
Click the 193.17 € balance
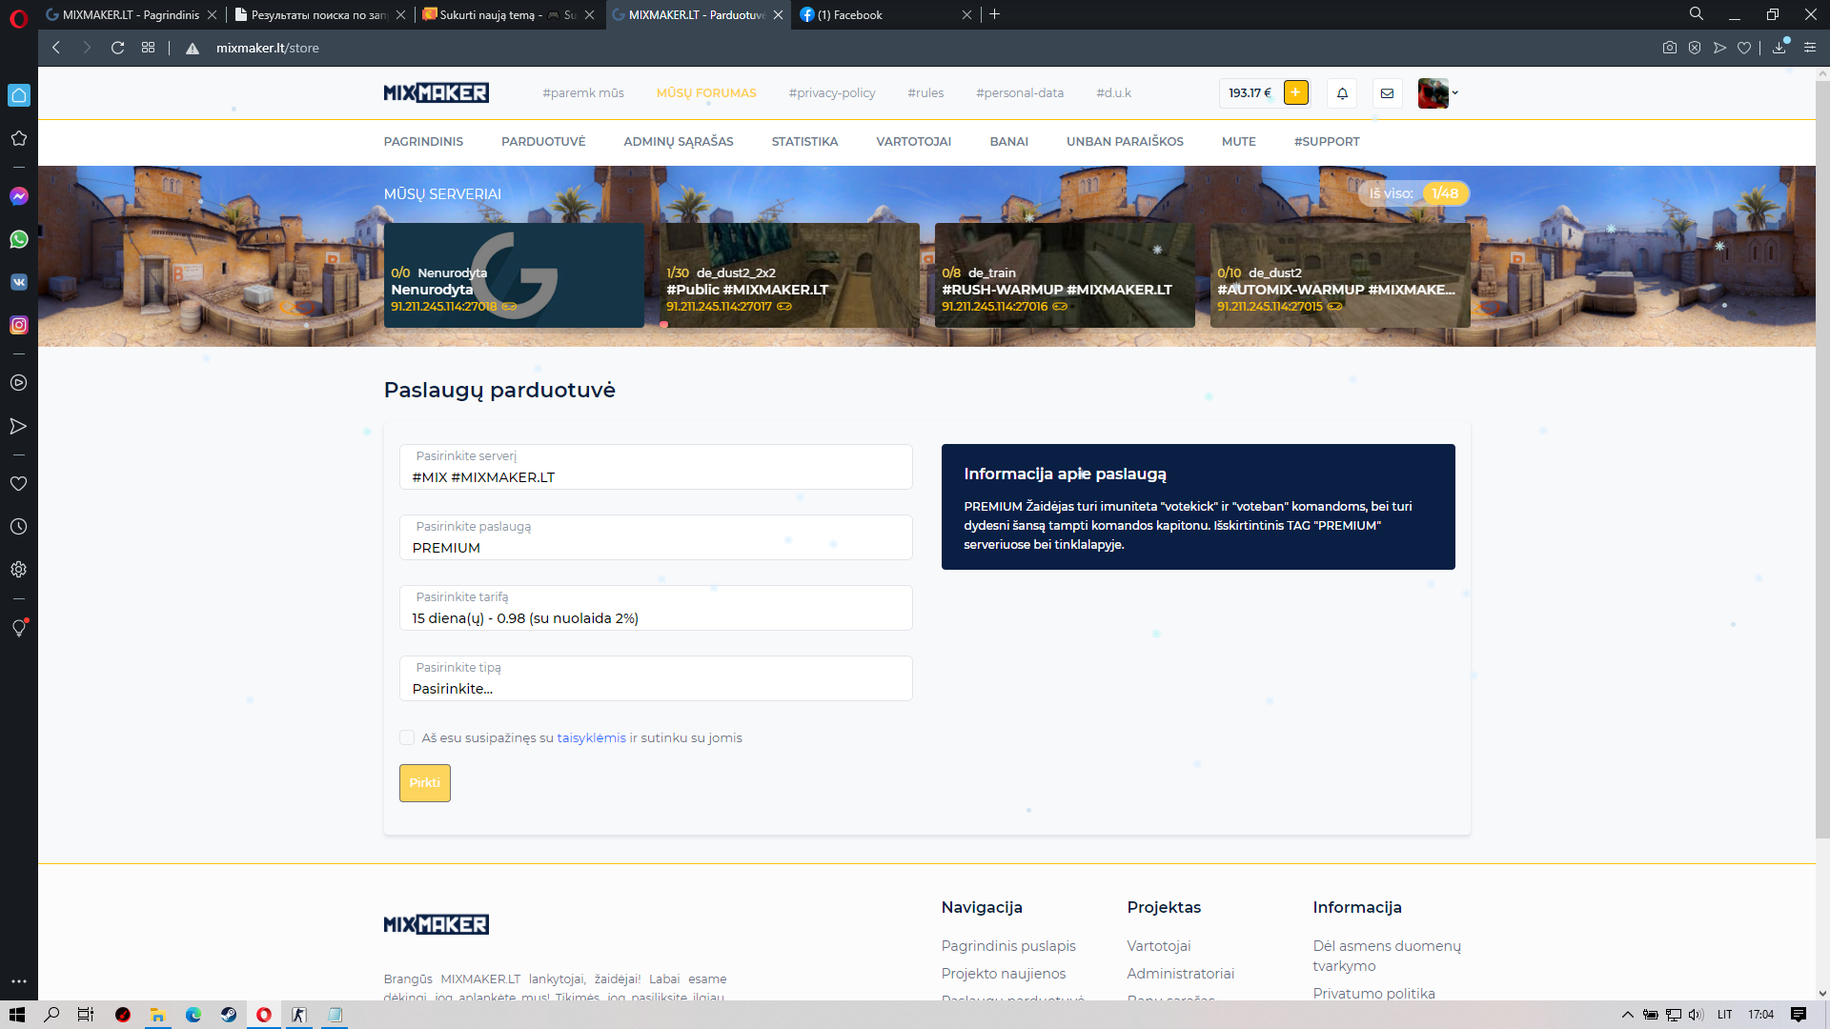pyautogui.click(x=1250, y=93)
